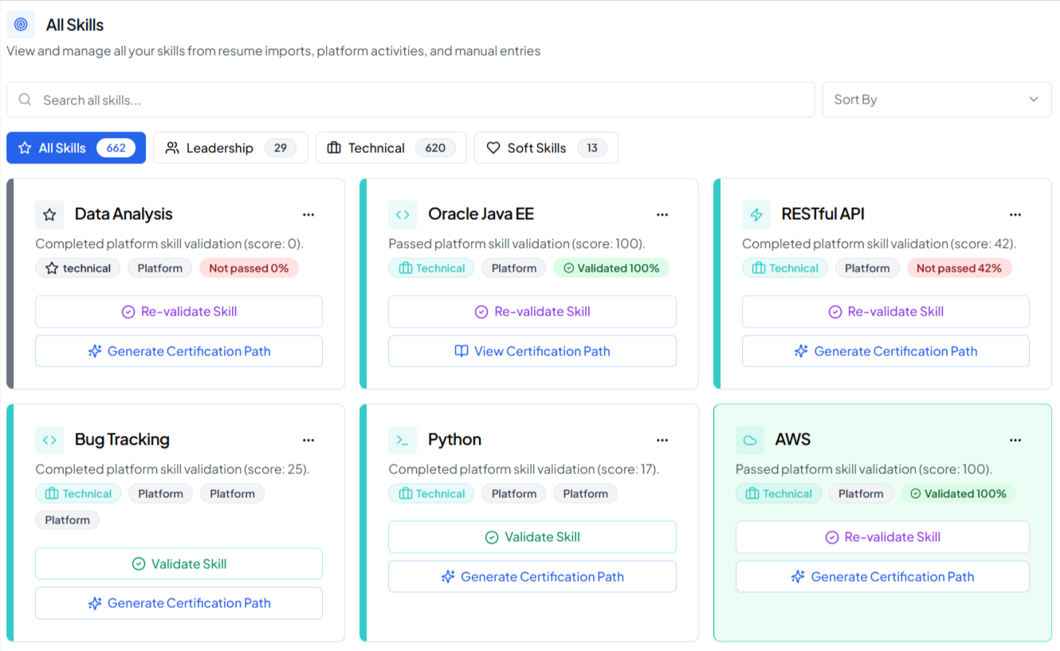This screenshot has width=1060, height=651.
Task: Click the lightning bolt icon beside RESTful API
Action: 756,214
